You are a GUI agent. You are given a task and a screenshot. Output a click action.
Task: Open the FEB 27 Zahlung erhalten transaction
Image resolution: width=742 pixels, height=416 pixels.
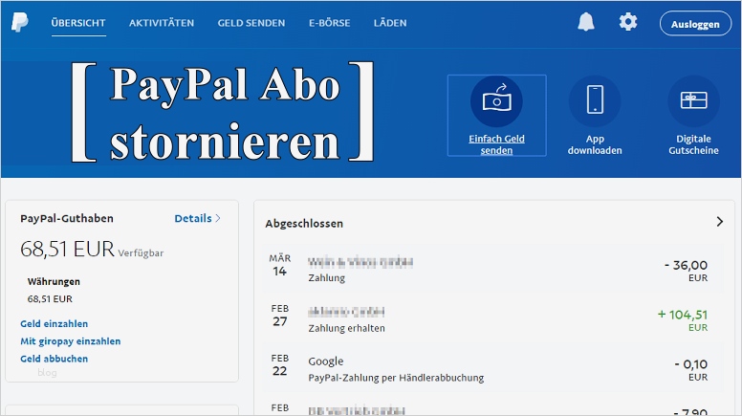492,318
